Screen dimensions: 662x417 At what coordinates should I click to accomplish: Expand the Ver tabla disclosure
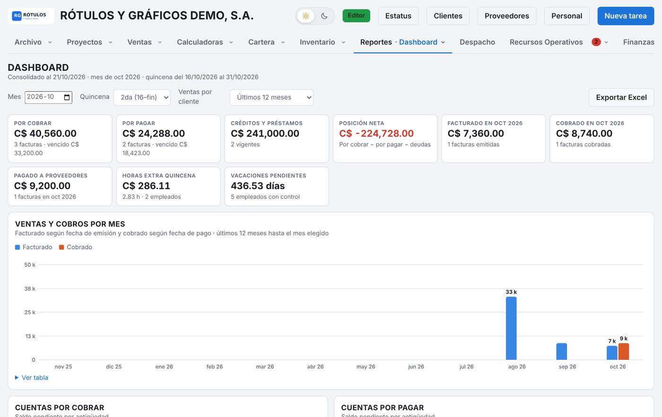(32, 378)
